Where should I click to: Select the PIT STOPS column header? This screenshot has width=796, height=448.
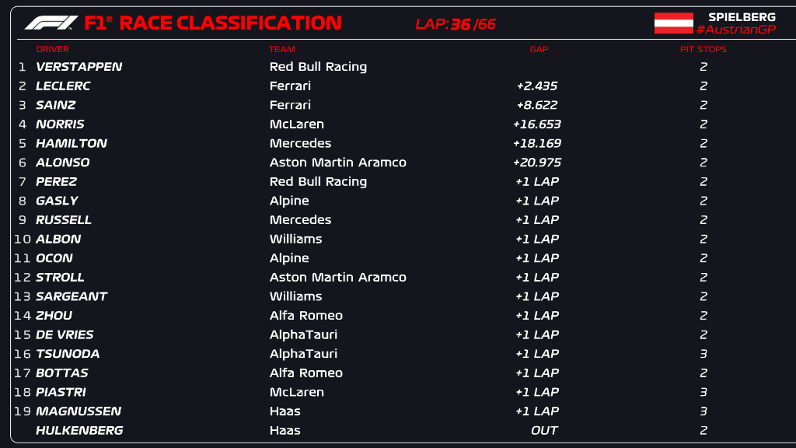point(703,49)
